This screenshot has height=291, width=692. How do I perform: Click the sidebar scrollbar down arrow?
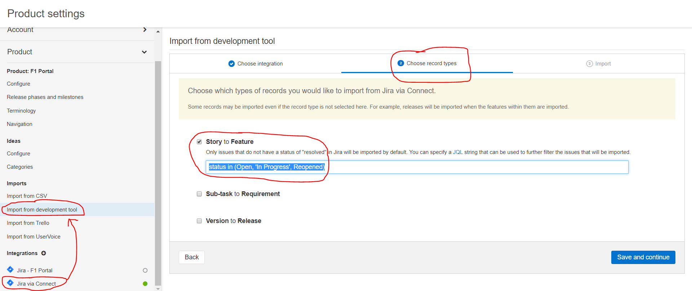158,288
